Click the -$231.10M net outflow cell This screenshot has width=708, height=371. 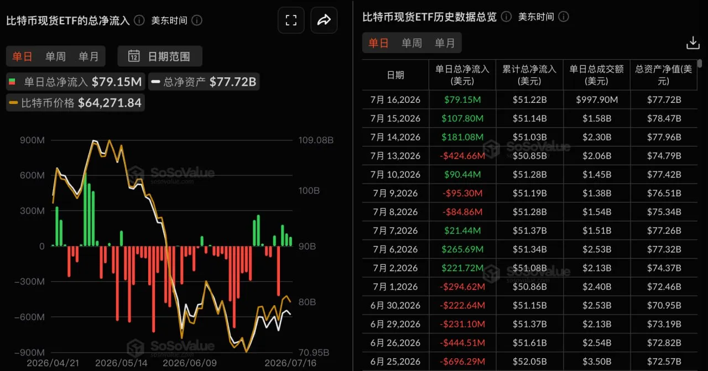click(x=462, y=324)
